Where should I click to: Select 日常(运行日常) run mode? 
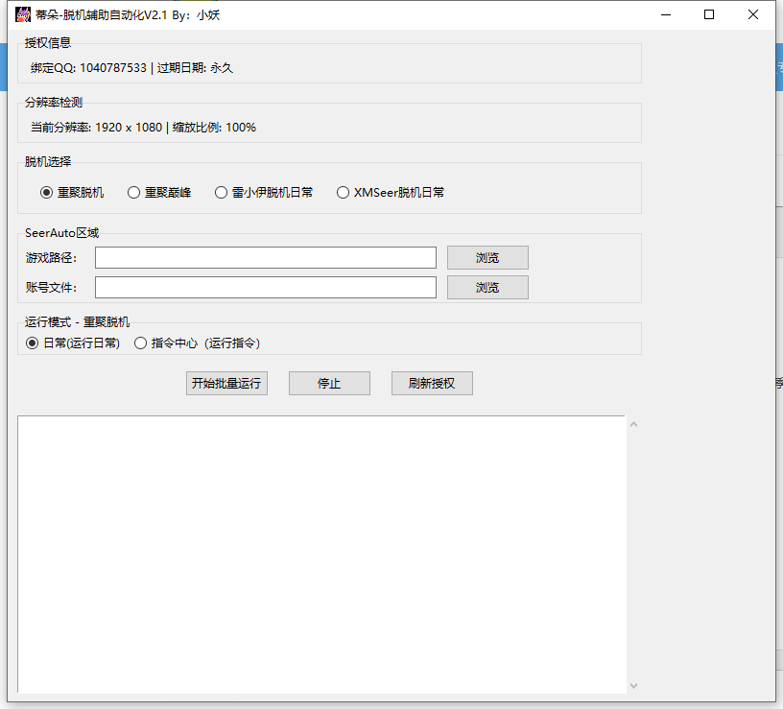tap(73, 343)
